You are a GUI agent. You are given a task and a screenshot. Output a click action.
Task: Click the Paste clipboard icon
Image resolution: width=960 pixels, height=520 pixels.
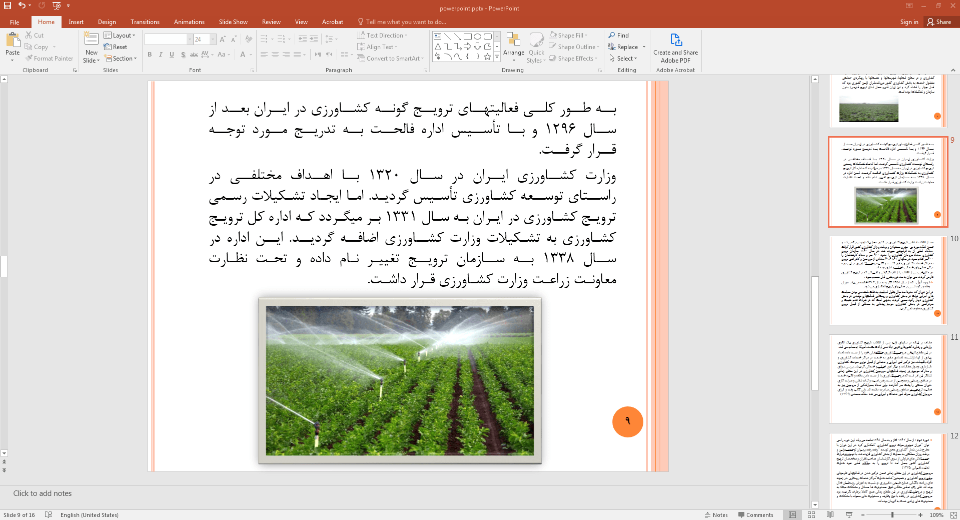click(x=13, y=40)
